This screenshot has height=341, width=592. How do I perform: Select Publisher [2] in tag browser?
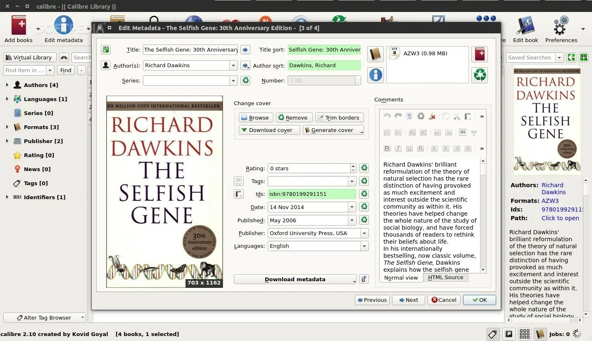pyautogui.click(x=43, y=141)
